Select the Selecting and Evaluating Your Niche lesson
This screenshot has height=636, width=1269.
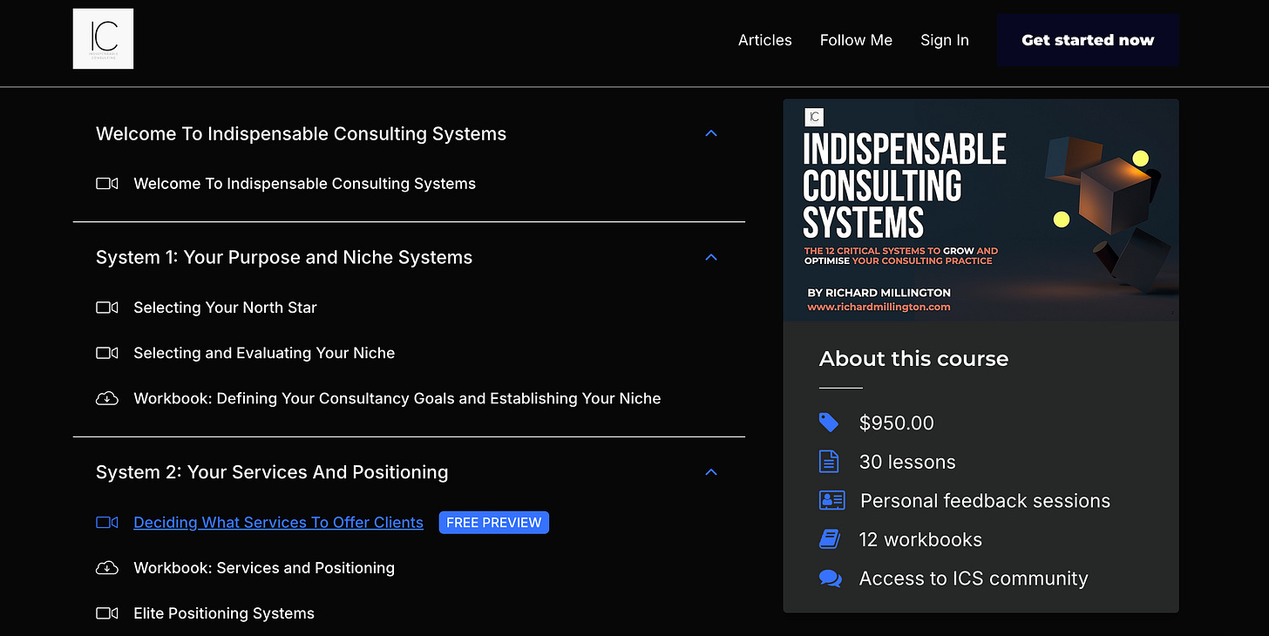pos(264,353)
